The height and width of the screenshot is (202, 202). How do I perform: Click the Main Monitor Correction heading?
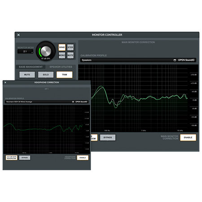(138, 42)
